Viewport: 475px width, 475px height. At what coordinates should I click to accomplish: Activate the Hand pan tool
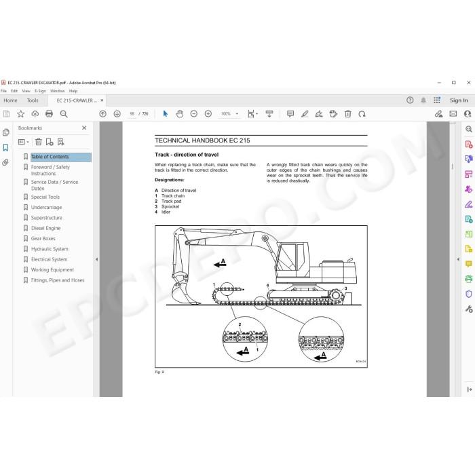[180, 114]
